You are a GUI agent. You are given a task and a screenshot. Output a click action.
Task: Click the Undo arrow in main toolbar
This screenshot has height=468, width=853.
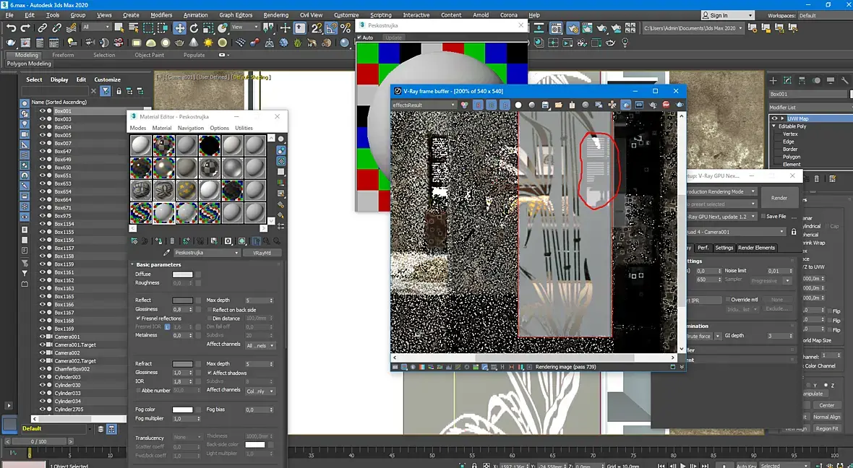coord(10,27)
